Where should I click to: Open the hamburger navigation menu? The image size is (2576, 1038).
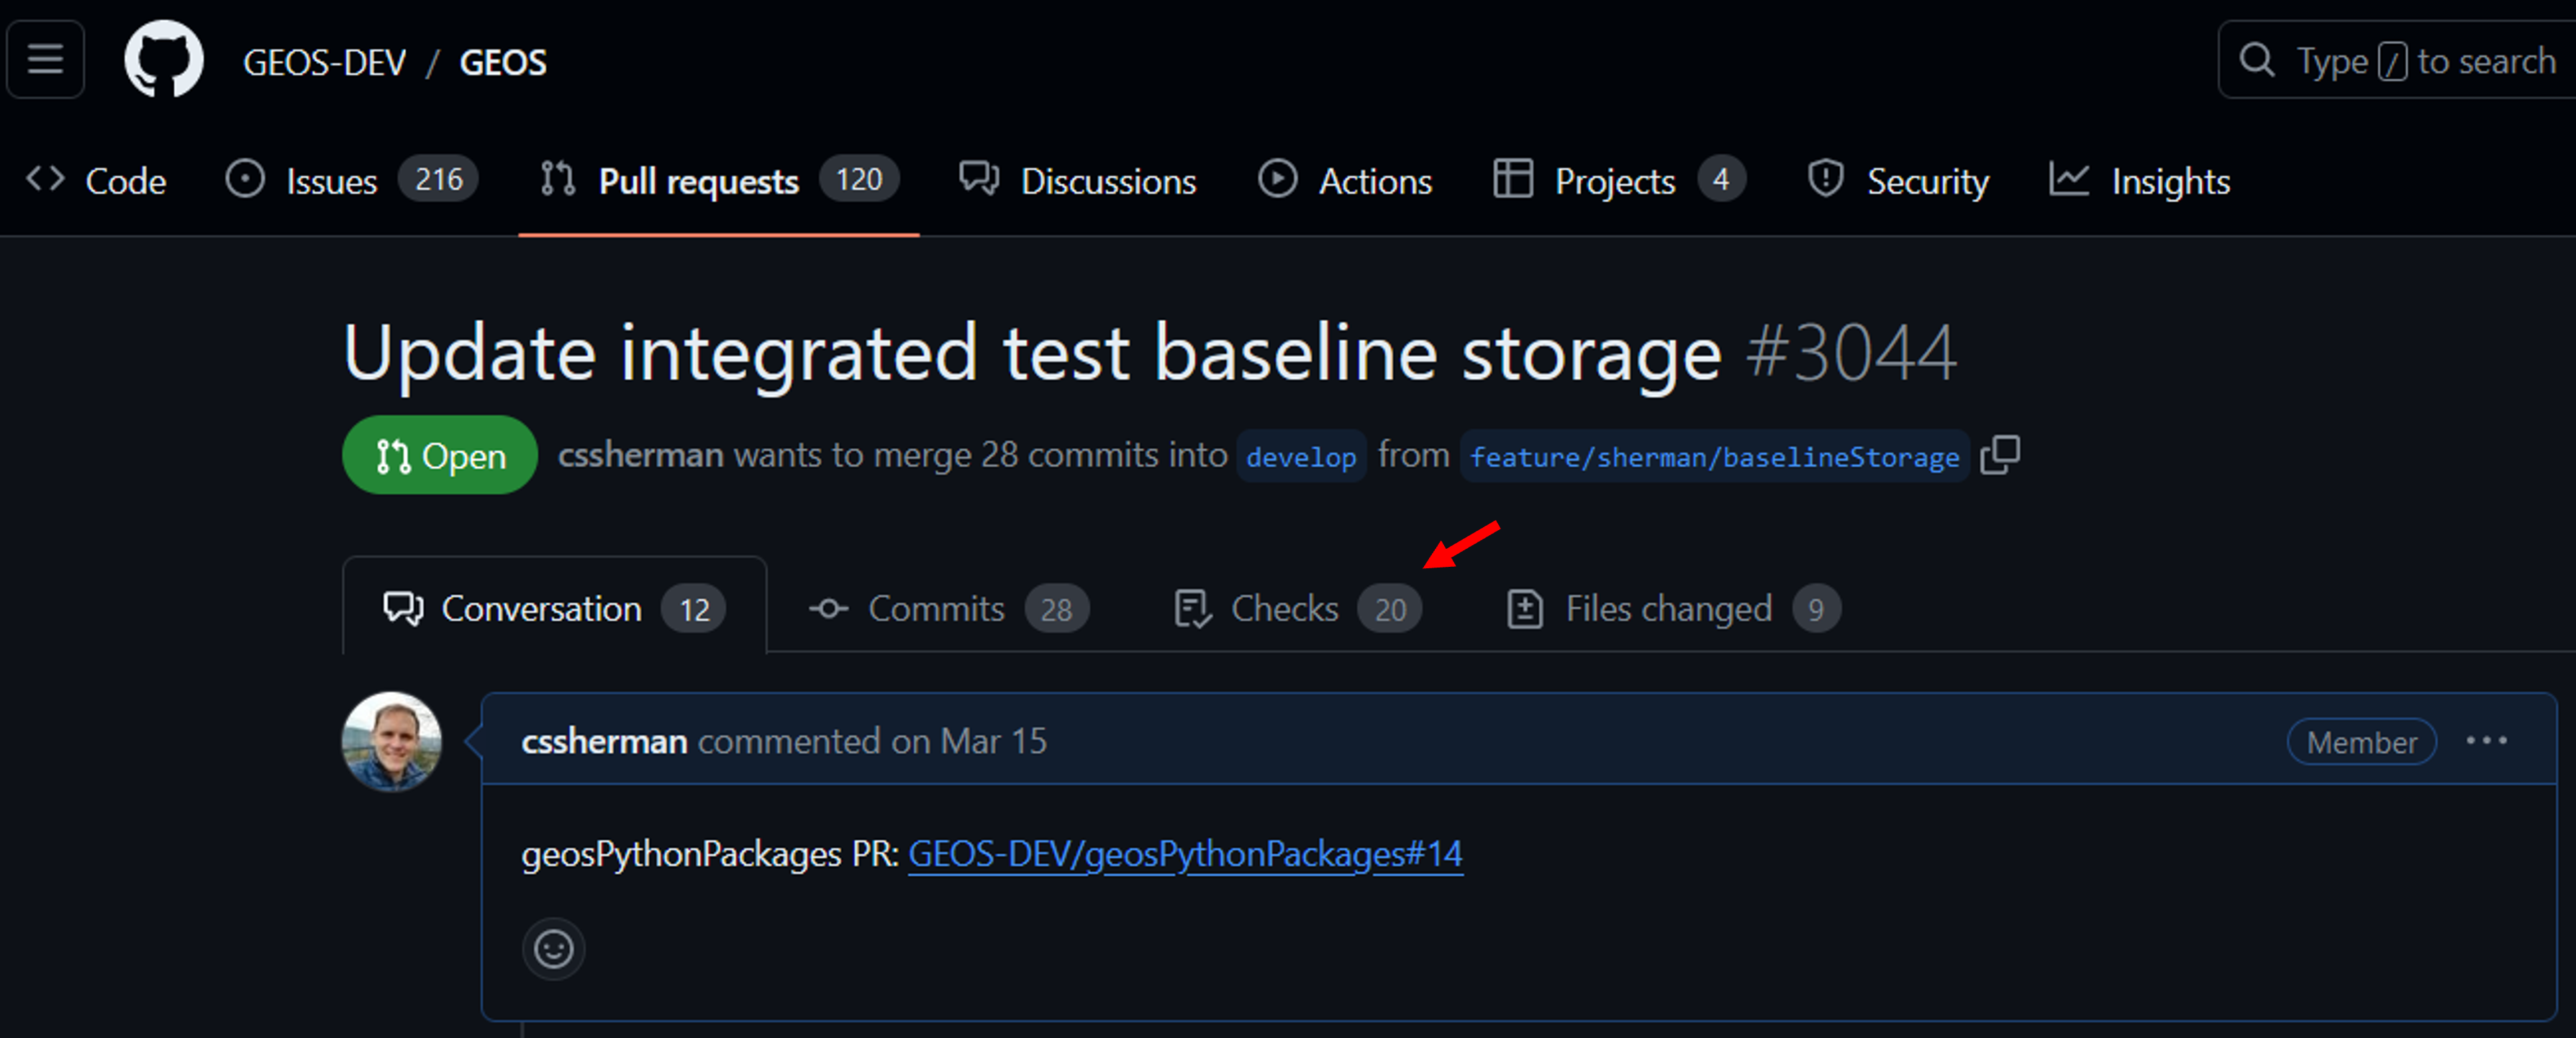(45, 60)
